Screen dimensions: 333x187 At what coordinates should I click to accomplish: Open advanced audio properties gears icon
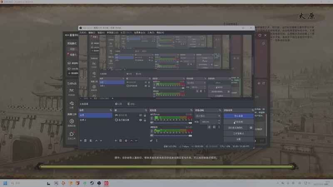click(151, 140)
